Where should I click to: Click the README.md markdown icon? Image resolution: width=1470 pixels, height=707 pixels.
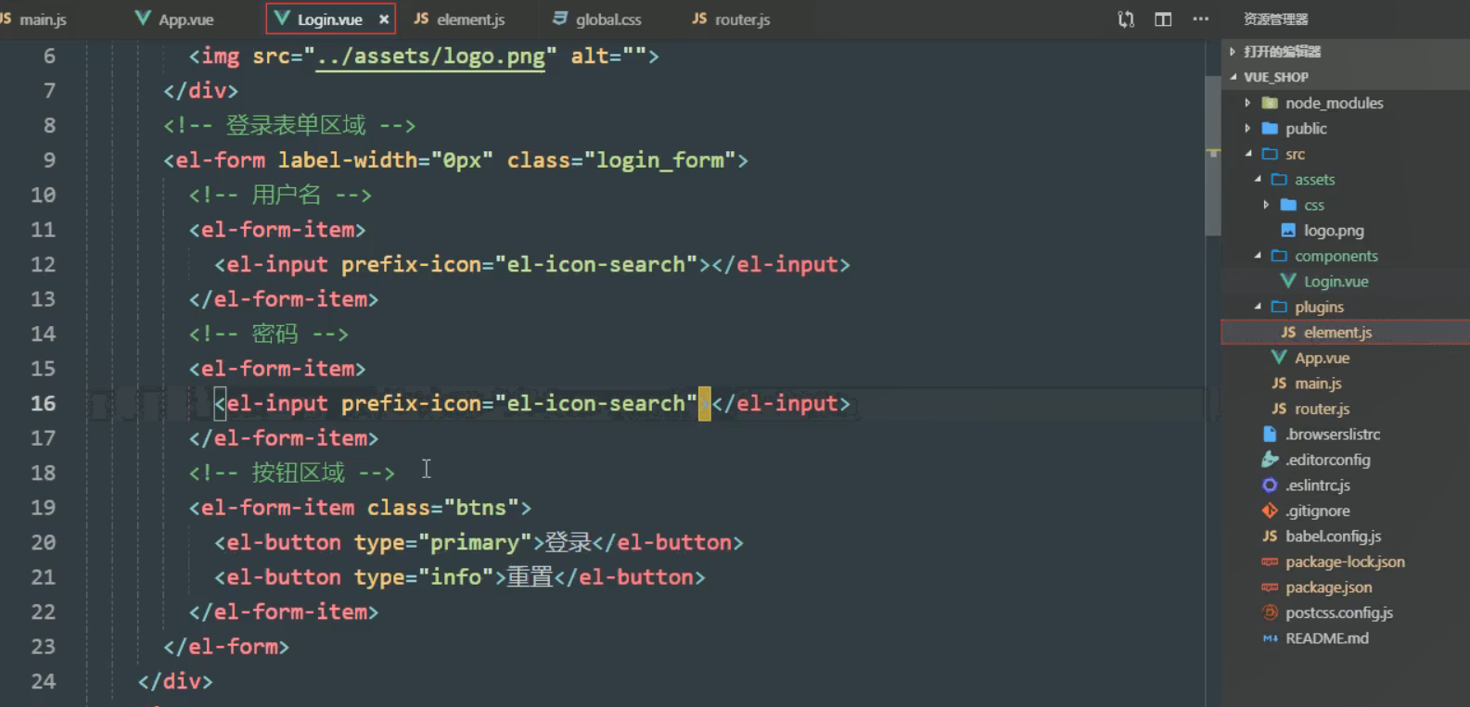(1270, 638)
